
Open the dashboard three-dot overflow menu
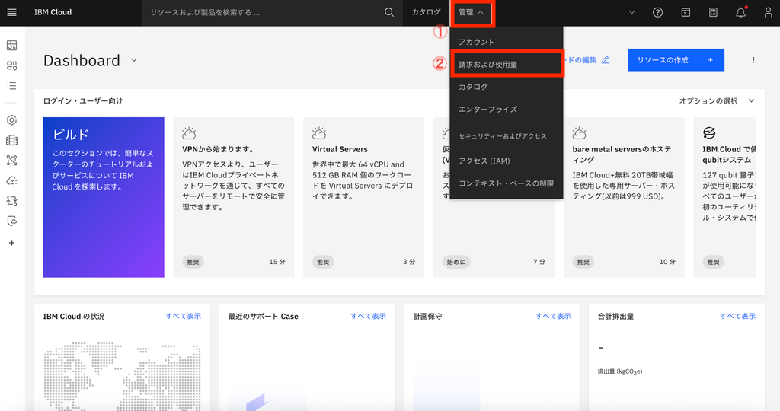coord(753,60)
